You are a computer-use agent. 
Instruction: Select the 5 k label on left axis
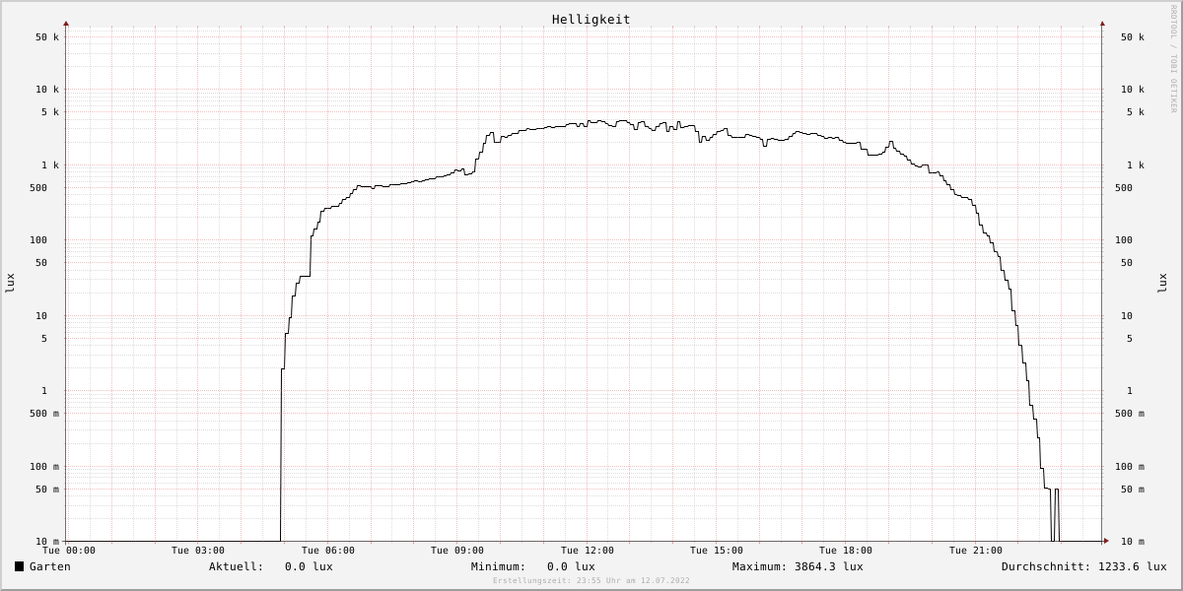click(50, 112)
